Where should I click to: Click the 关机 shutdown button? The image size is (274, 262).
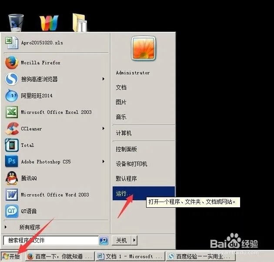click(x=122, y=240)
